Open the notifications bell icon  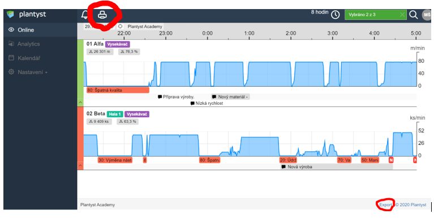tap(84, 15)
